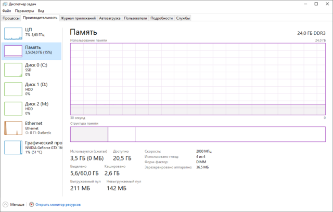This screenshot has width=333, height=212.
Task: Collapse details with the Меньше arrow icon
Action: click(x=6, y=205)
